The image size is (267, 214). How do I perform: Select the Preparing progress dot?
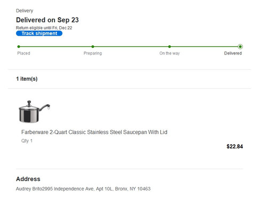coord(93,46)
